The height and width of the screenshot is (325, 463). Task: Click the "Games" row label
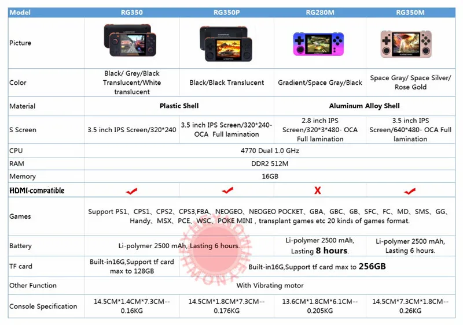(20, 216)
